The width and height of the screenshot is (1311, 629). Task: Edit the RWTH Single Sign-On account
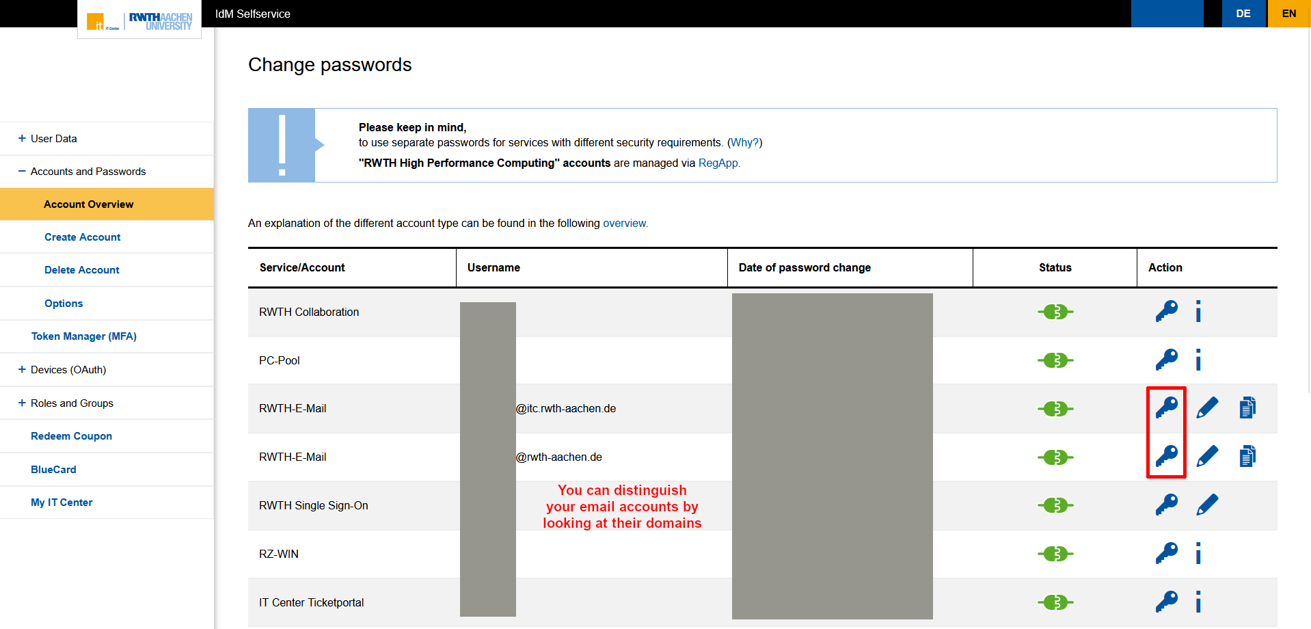(1207, 505)
